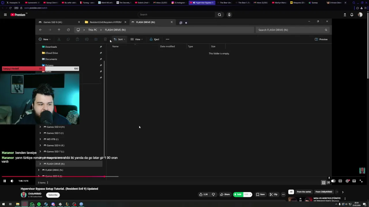
Task: Like the video (2.2K)
Action: coord(203,195)
